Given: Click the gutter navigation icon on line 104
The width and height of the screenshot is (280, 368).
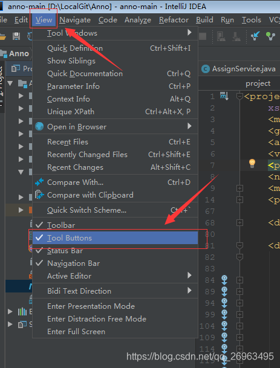Looking at the screenshot, I should click(x=224, y=326).
